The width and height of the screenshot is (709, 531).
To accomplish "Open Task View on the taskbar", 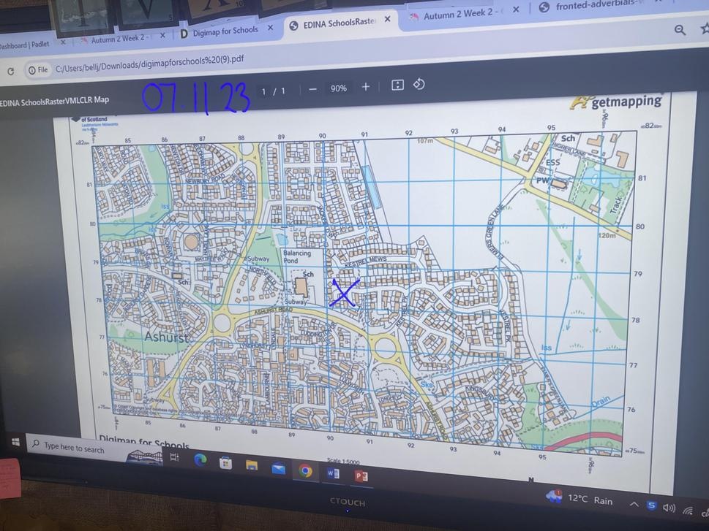I will coord(174,457).
